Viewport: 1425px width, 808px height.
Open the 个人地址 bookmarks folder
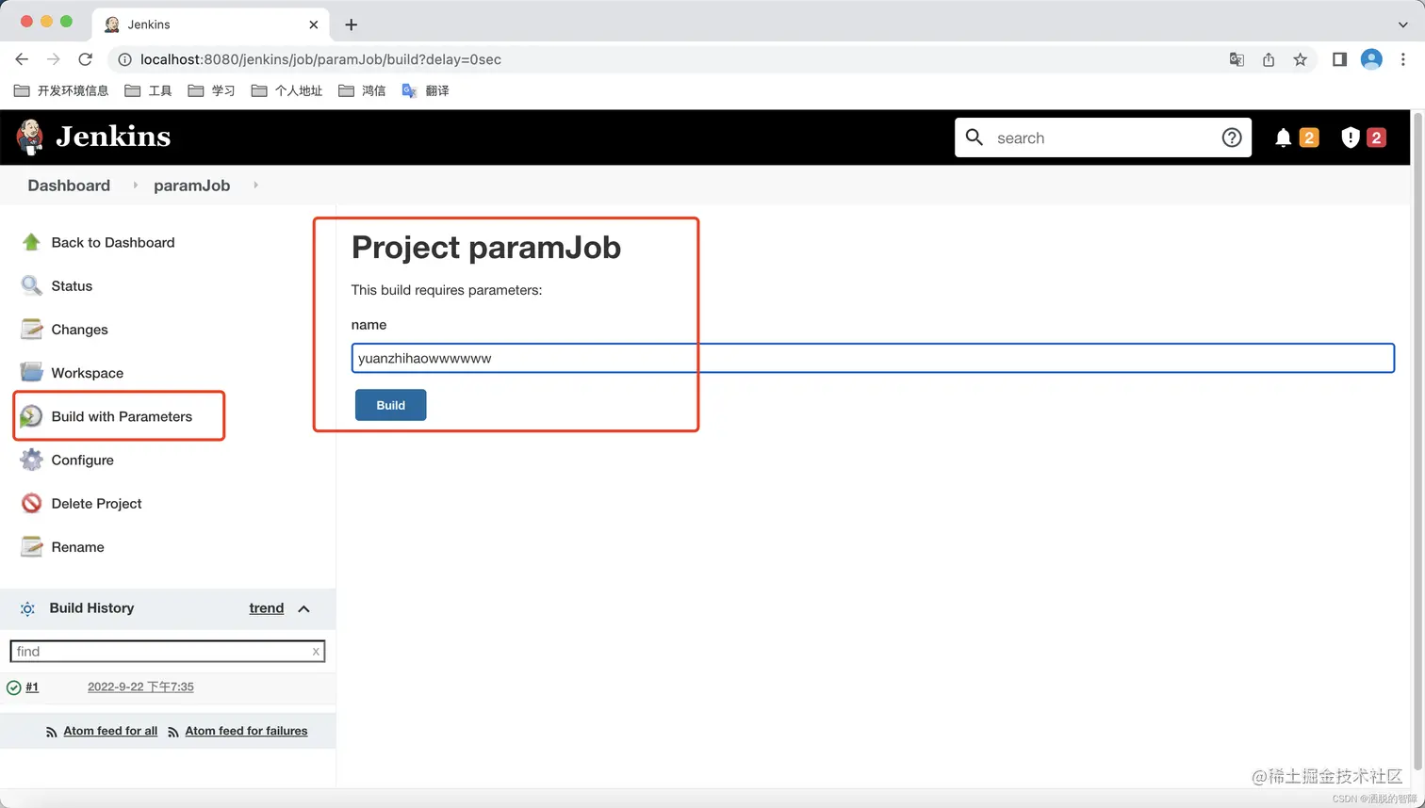coord(287,90)
